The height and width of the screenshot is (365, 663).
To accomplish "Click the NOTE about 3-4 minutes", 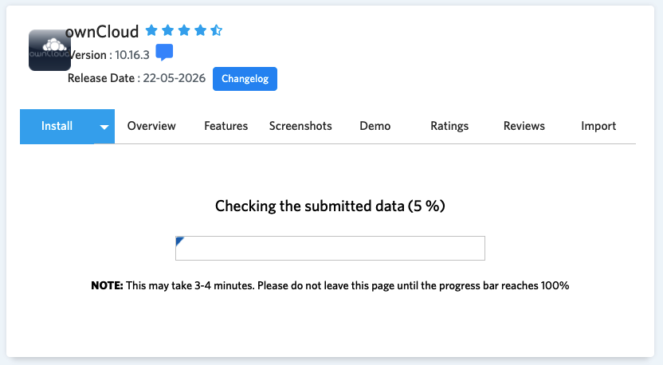I will coord(330,285).
